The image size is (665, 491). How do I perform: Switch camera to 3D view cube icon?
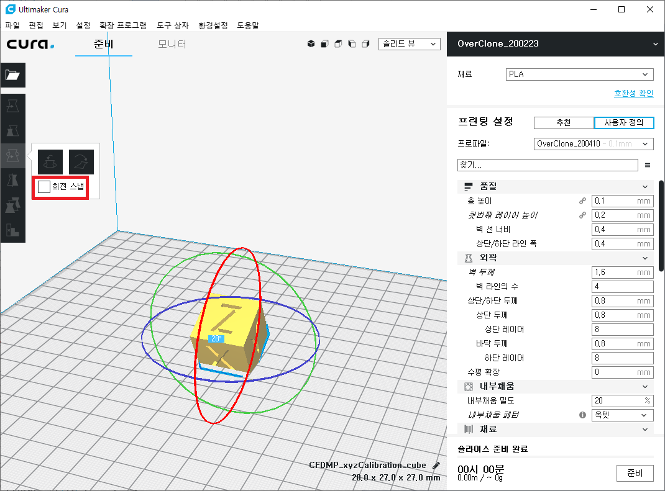pos(311,43)
